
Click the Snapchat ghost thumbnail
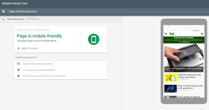pyautogui.click(x=170, y=78)
